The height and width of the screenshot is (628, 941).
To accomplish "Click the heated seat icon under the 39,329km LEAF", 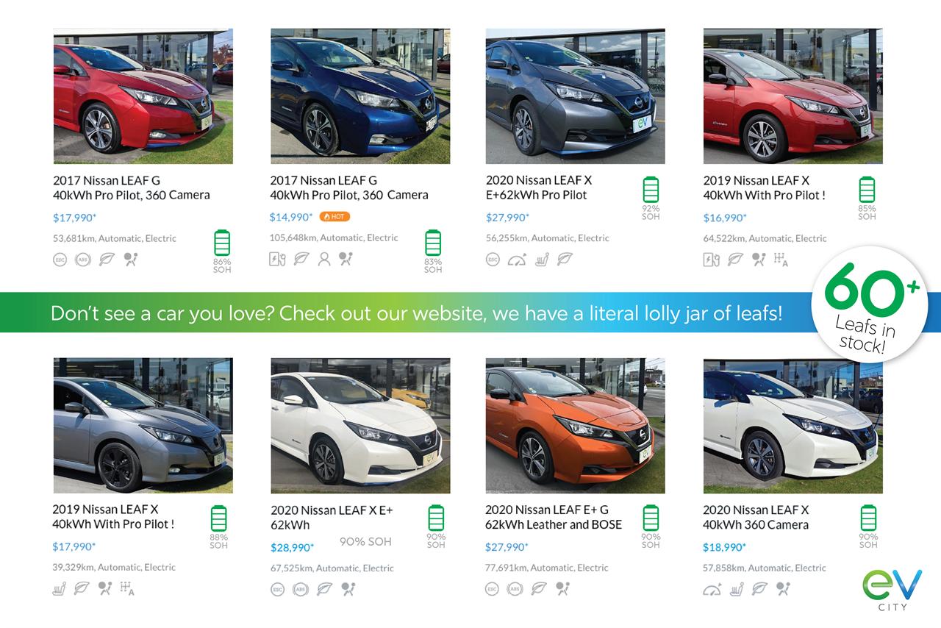I will (x=59, y=588).
